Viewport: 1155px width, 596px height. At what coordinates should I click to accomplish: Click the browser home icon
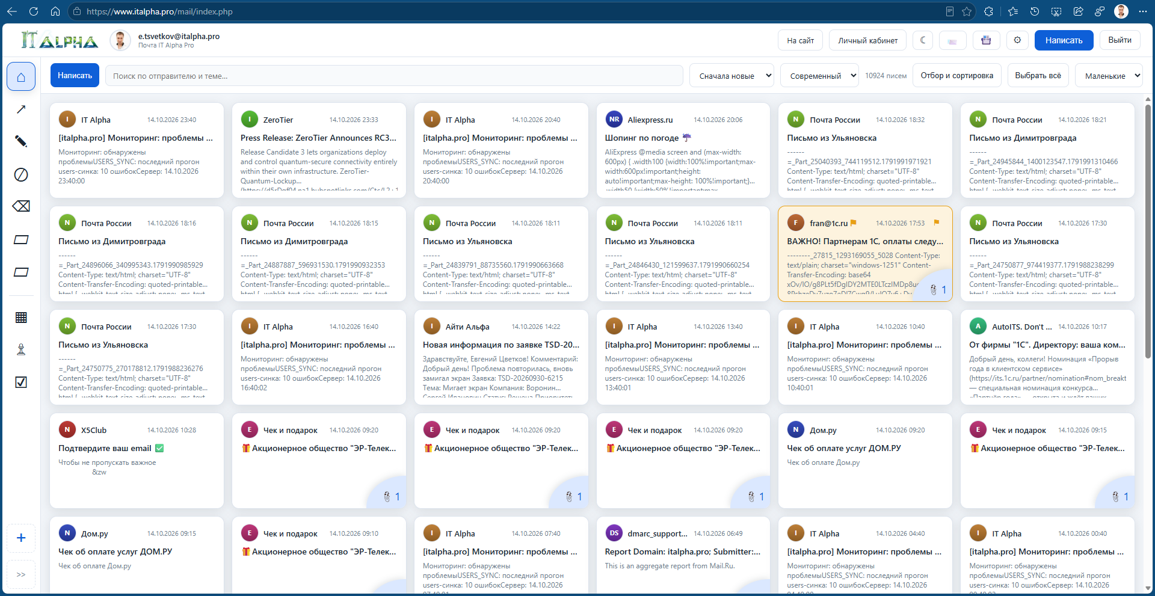coord(55,11)
